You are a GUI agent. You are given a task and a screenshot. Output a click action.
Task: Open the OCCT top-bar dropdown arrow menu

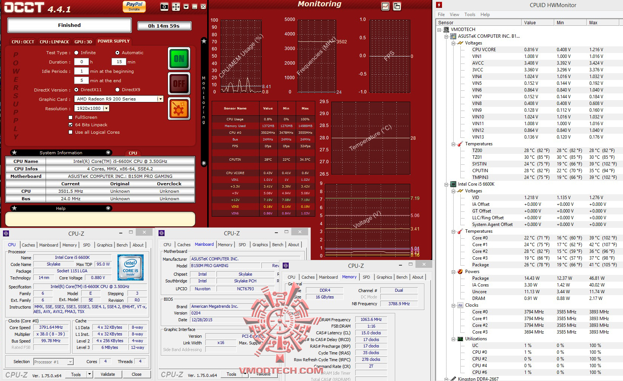tap(186, 7)
